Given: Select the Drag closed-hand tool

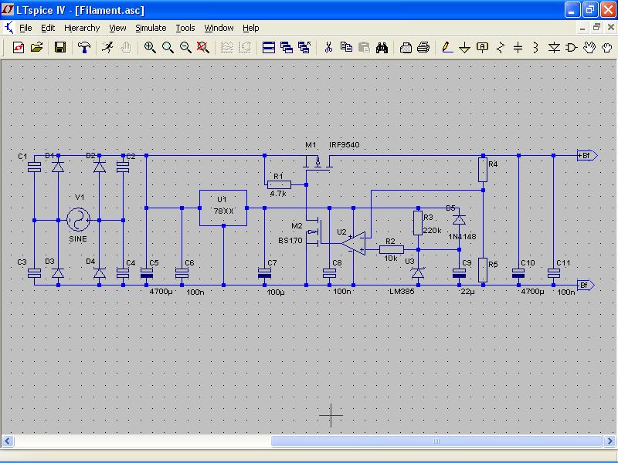Looking at the screenshot, I should pyautogui.click(x=607, y=48).
